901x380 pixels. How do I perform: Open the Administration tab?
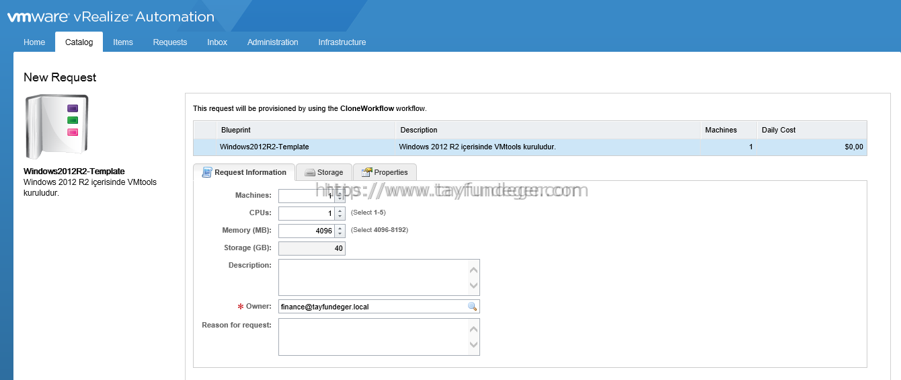273,42
